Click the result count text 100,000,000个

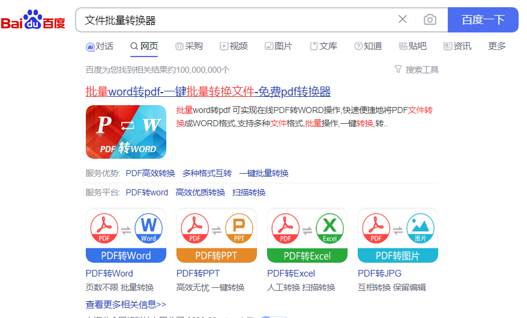[203, 70]
